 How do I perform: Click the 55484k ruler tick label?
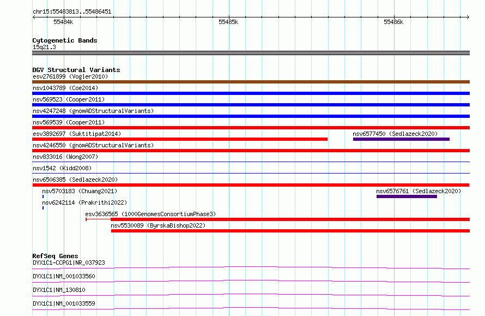[x=63, y=22]
